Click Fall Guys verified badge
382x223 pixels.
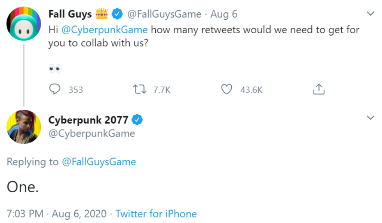(x=117, y=14)
